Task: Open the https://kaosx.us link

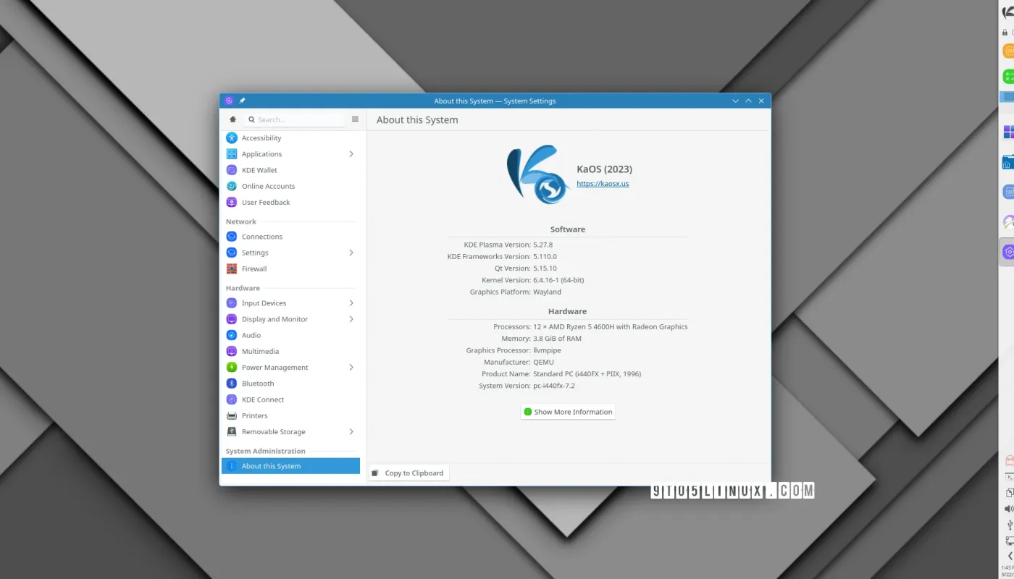Action: point(603,183)
